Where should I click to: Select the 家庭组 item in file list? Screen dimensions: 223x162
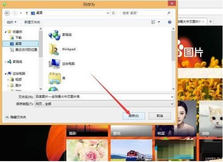[x=60, y=35]
